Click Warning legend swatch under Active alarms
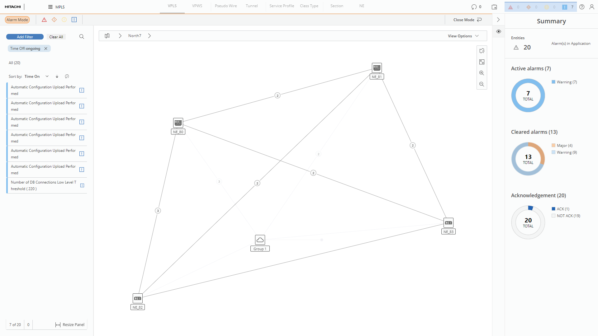 (x=553, y=82)
